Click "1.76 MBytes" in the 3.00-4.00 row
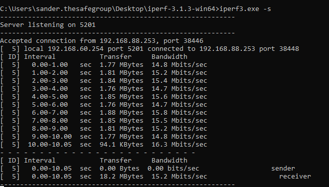This screenshot has width=329, height=187. [122, 89]
